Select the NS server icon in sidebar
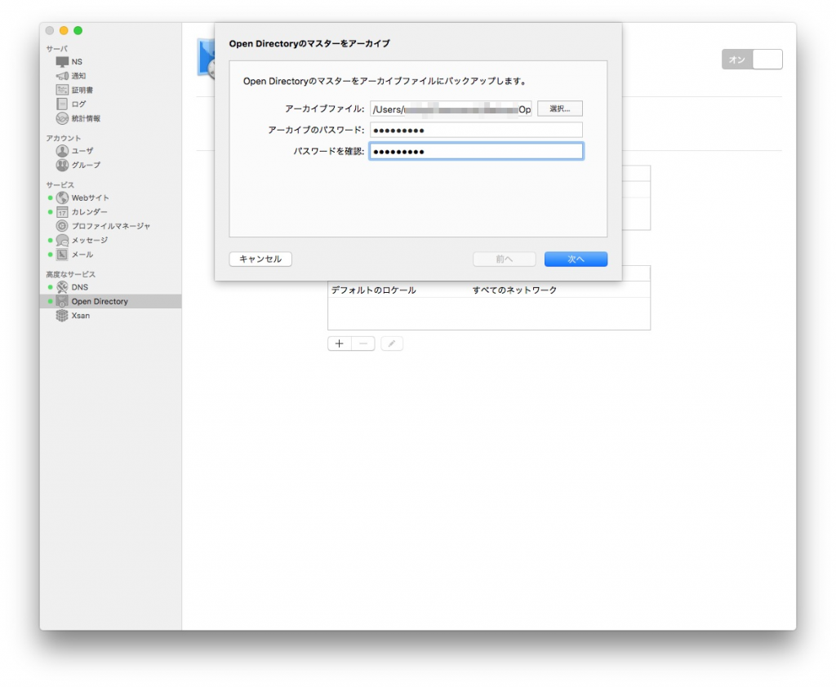The width and height of the screenshot is (836, 687). (62, 62)
